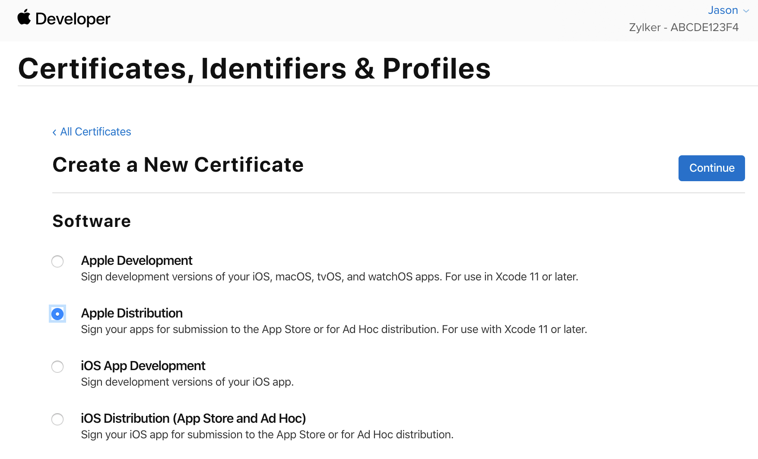This screenshot has height=459, width=758.
Task: Click the Continue button
Action: click(x=711, y=168)
